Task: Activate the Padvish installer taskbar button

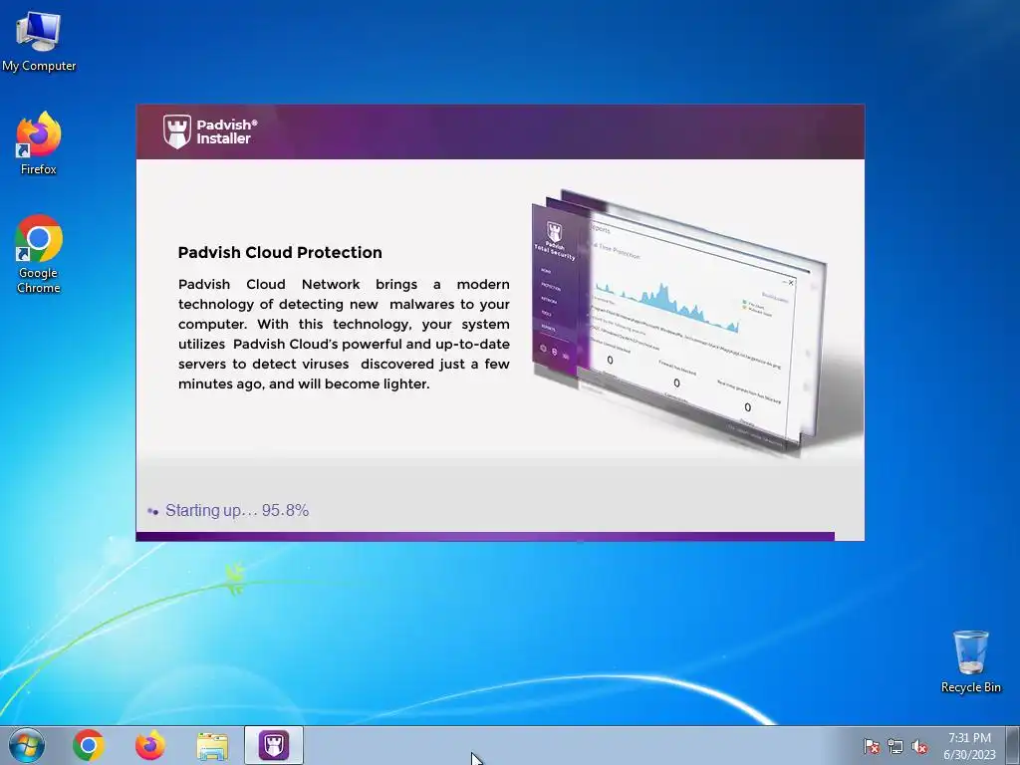Action: (x=274, y=745)
